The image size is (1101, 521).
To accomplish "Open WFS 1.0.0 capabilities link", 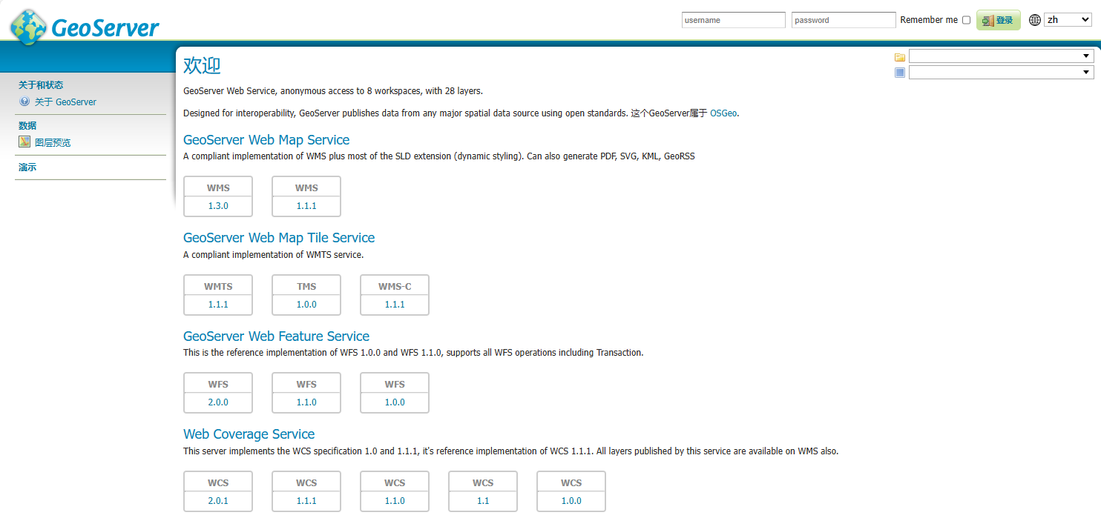I will click(x=395, y=402).
